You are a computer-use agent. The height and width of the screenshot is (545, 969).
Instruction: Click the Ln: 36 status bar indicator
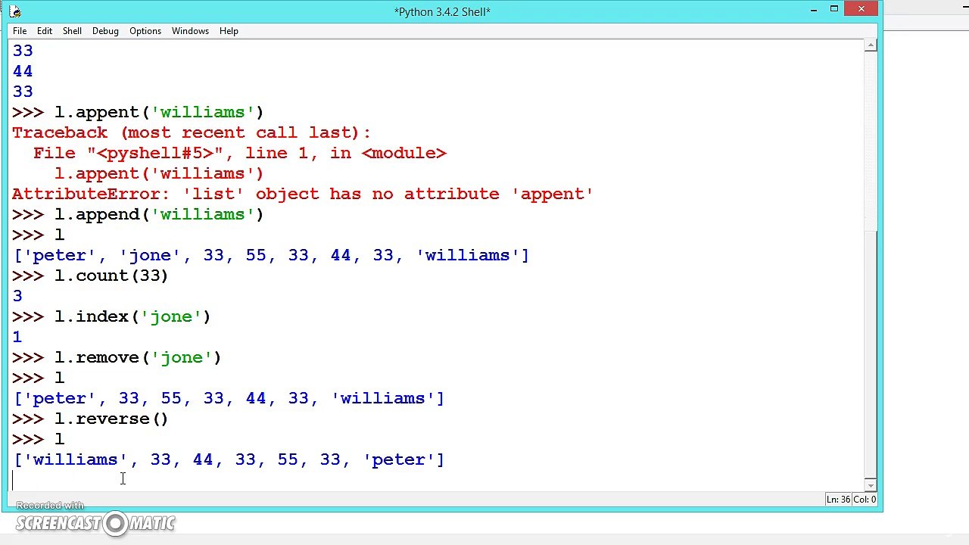(x=838, y=500)
